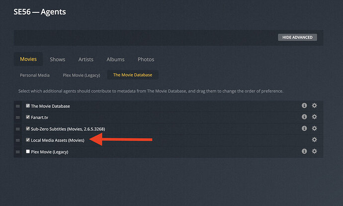
Task: Open settings gear for Local Media Assets
Action: (x=314, y=139)
